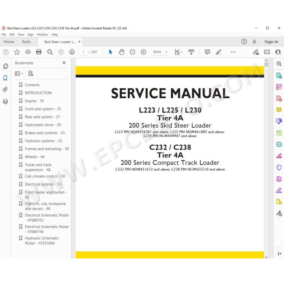The image size is (284, 284).
Task: Click the document vertical scrollbar thumb
Action: (266, 65)
